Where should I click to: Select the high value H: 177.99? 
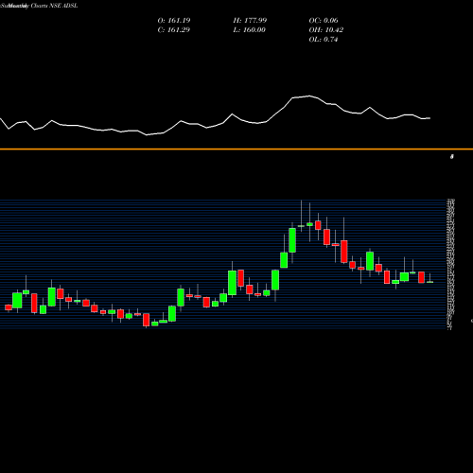(x=250, y=21)
